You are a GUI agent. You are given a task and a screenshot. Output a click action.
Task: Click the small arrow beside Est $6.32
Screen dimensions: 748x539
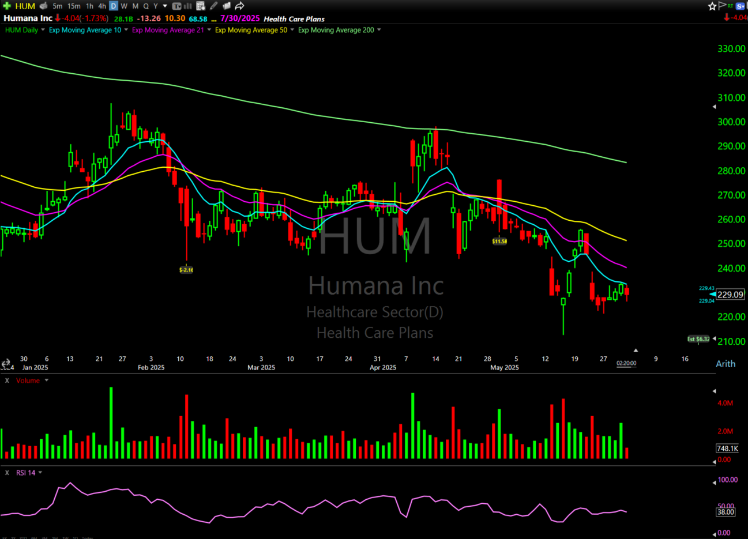(714, 339)
